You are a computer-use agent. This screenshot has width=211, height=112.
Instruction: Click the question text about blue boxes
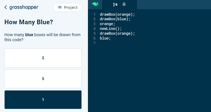[42, 37]
